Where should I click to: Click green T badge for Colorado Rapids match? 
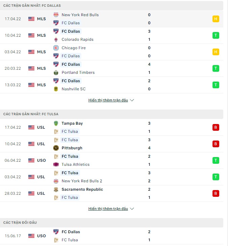point(216,35)
